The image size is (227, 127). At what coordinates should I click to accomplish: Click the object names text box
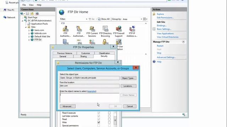click(x=89, y=98)
